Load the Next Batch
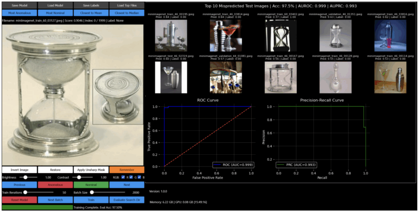The image size is (419, 212). pyautogui.click(x=55, y=200)
